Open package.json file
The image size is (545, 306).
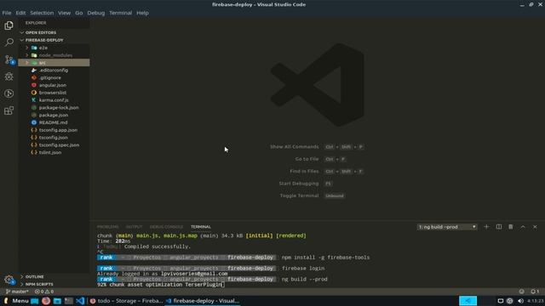(x=54, y=115)
